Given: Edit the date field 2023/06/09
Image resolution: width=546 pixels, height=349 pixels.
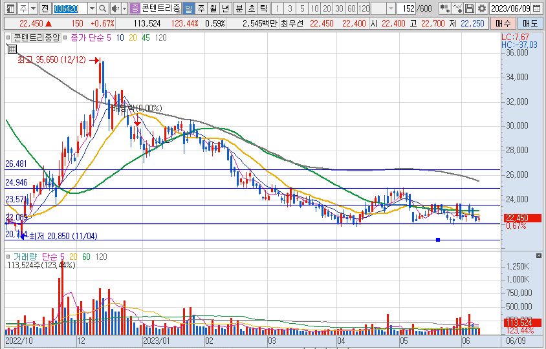Looking at the screenshot, I should [510, 8].
